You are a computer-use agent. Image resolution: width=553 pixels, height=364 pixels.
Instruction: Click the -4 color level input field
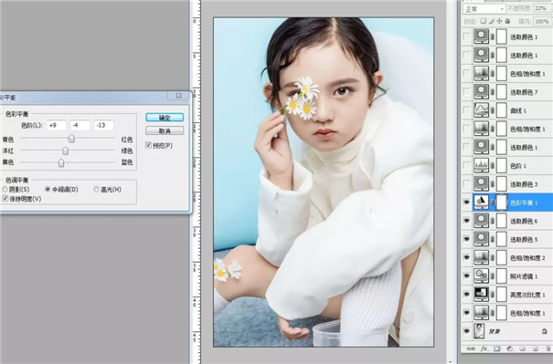(x=80, y=125)
